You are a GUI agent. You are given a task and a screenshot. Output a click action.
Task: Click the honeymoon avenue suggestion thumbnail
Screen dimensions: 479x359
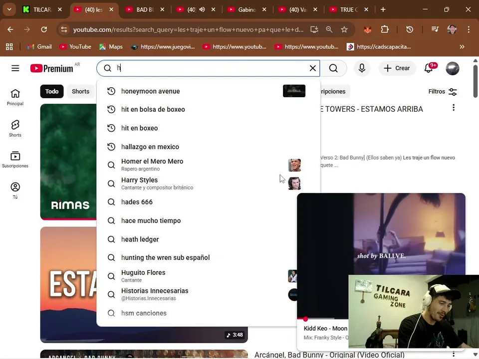click(x=294, y=91)
